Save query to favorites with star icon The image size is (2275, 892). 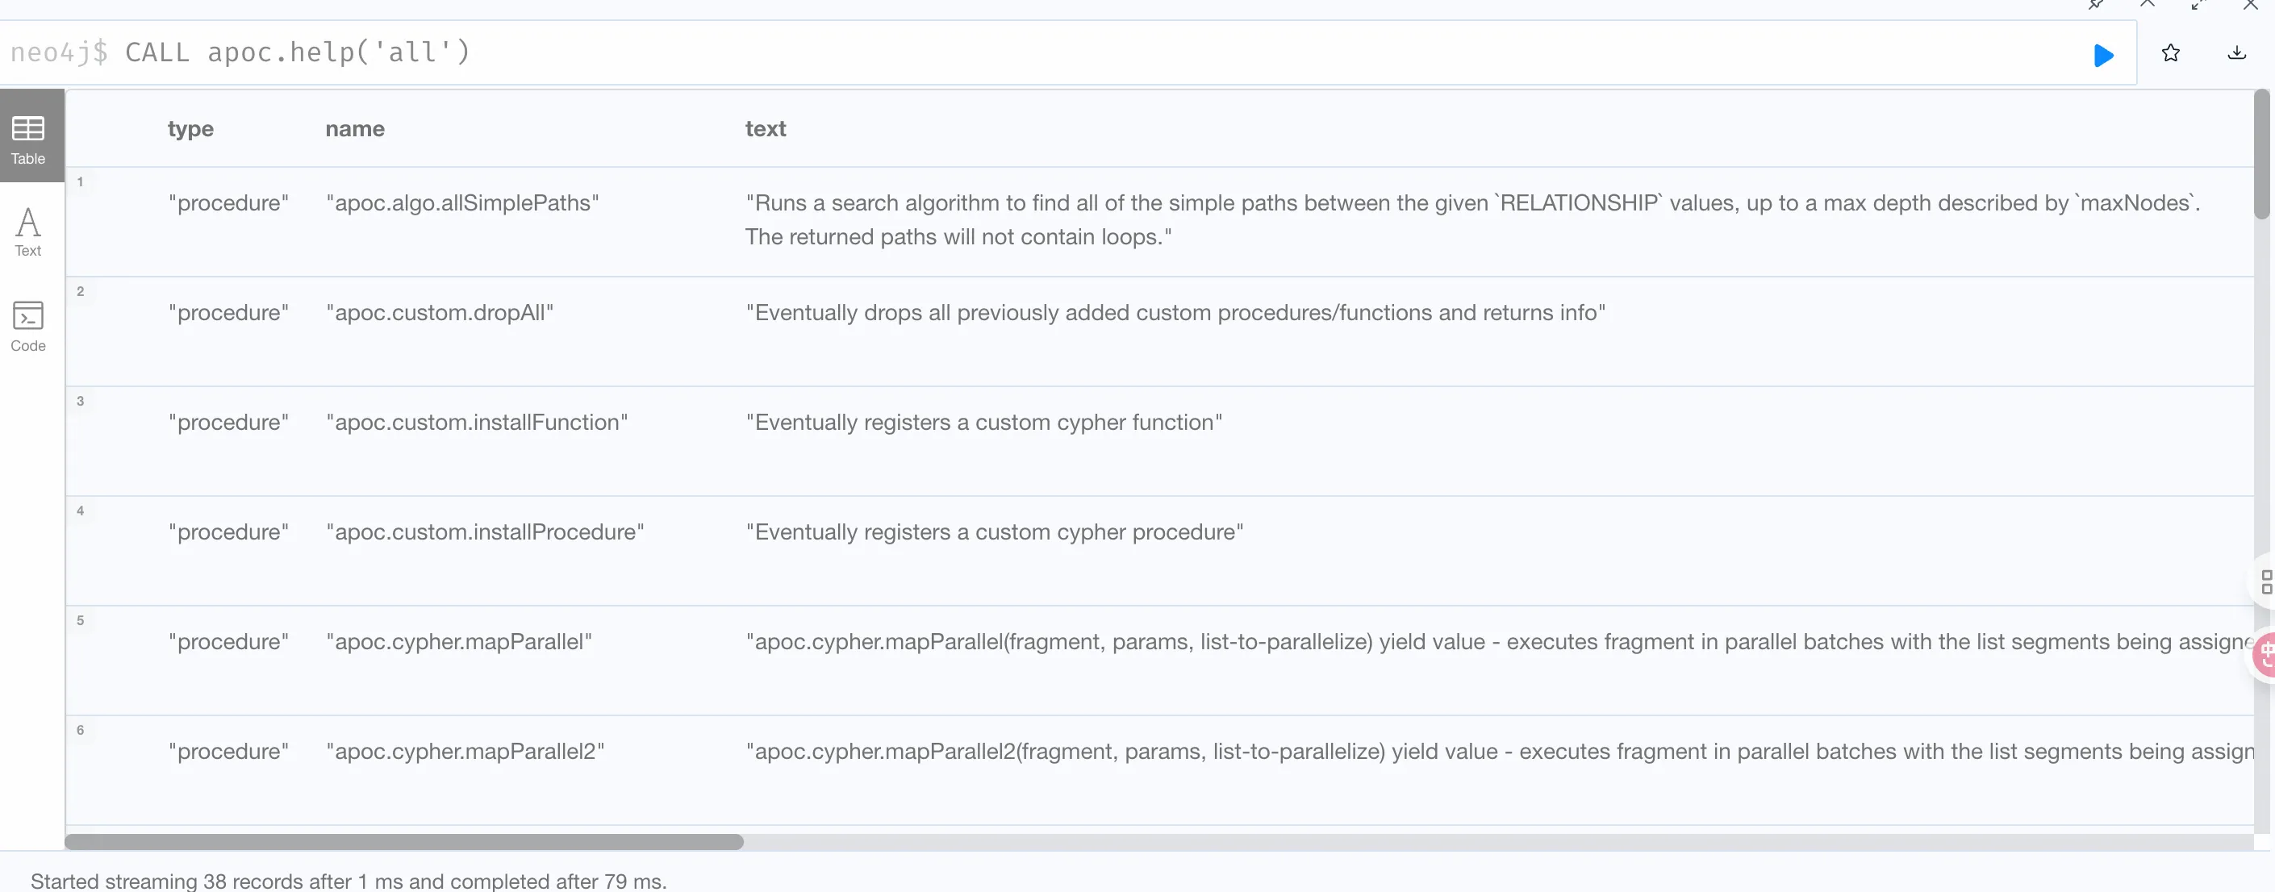pyautogui.click(x=2171, y=54)
